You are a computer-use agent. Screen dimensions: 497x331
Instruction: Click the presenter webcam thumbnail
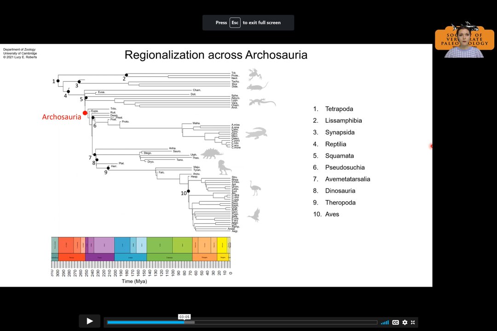pos(464,40)
